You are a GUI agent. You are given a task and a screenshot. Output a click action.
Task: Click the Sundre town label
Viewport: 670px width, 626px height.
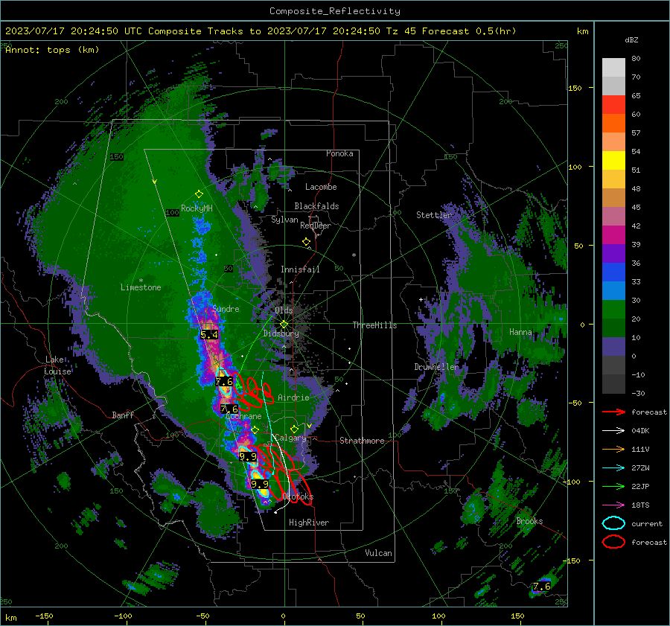pyautogui.click(x=226, y=309)
